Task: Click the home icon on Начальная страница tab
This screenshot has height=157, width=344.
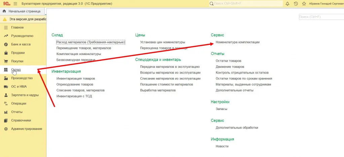Action: pos(4,11)
